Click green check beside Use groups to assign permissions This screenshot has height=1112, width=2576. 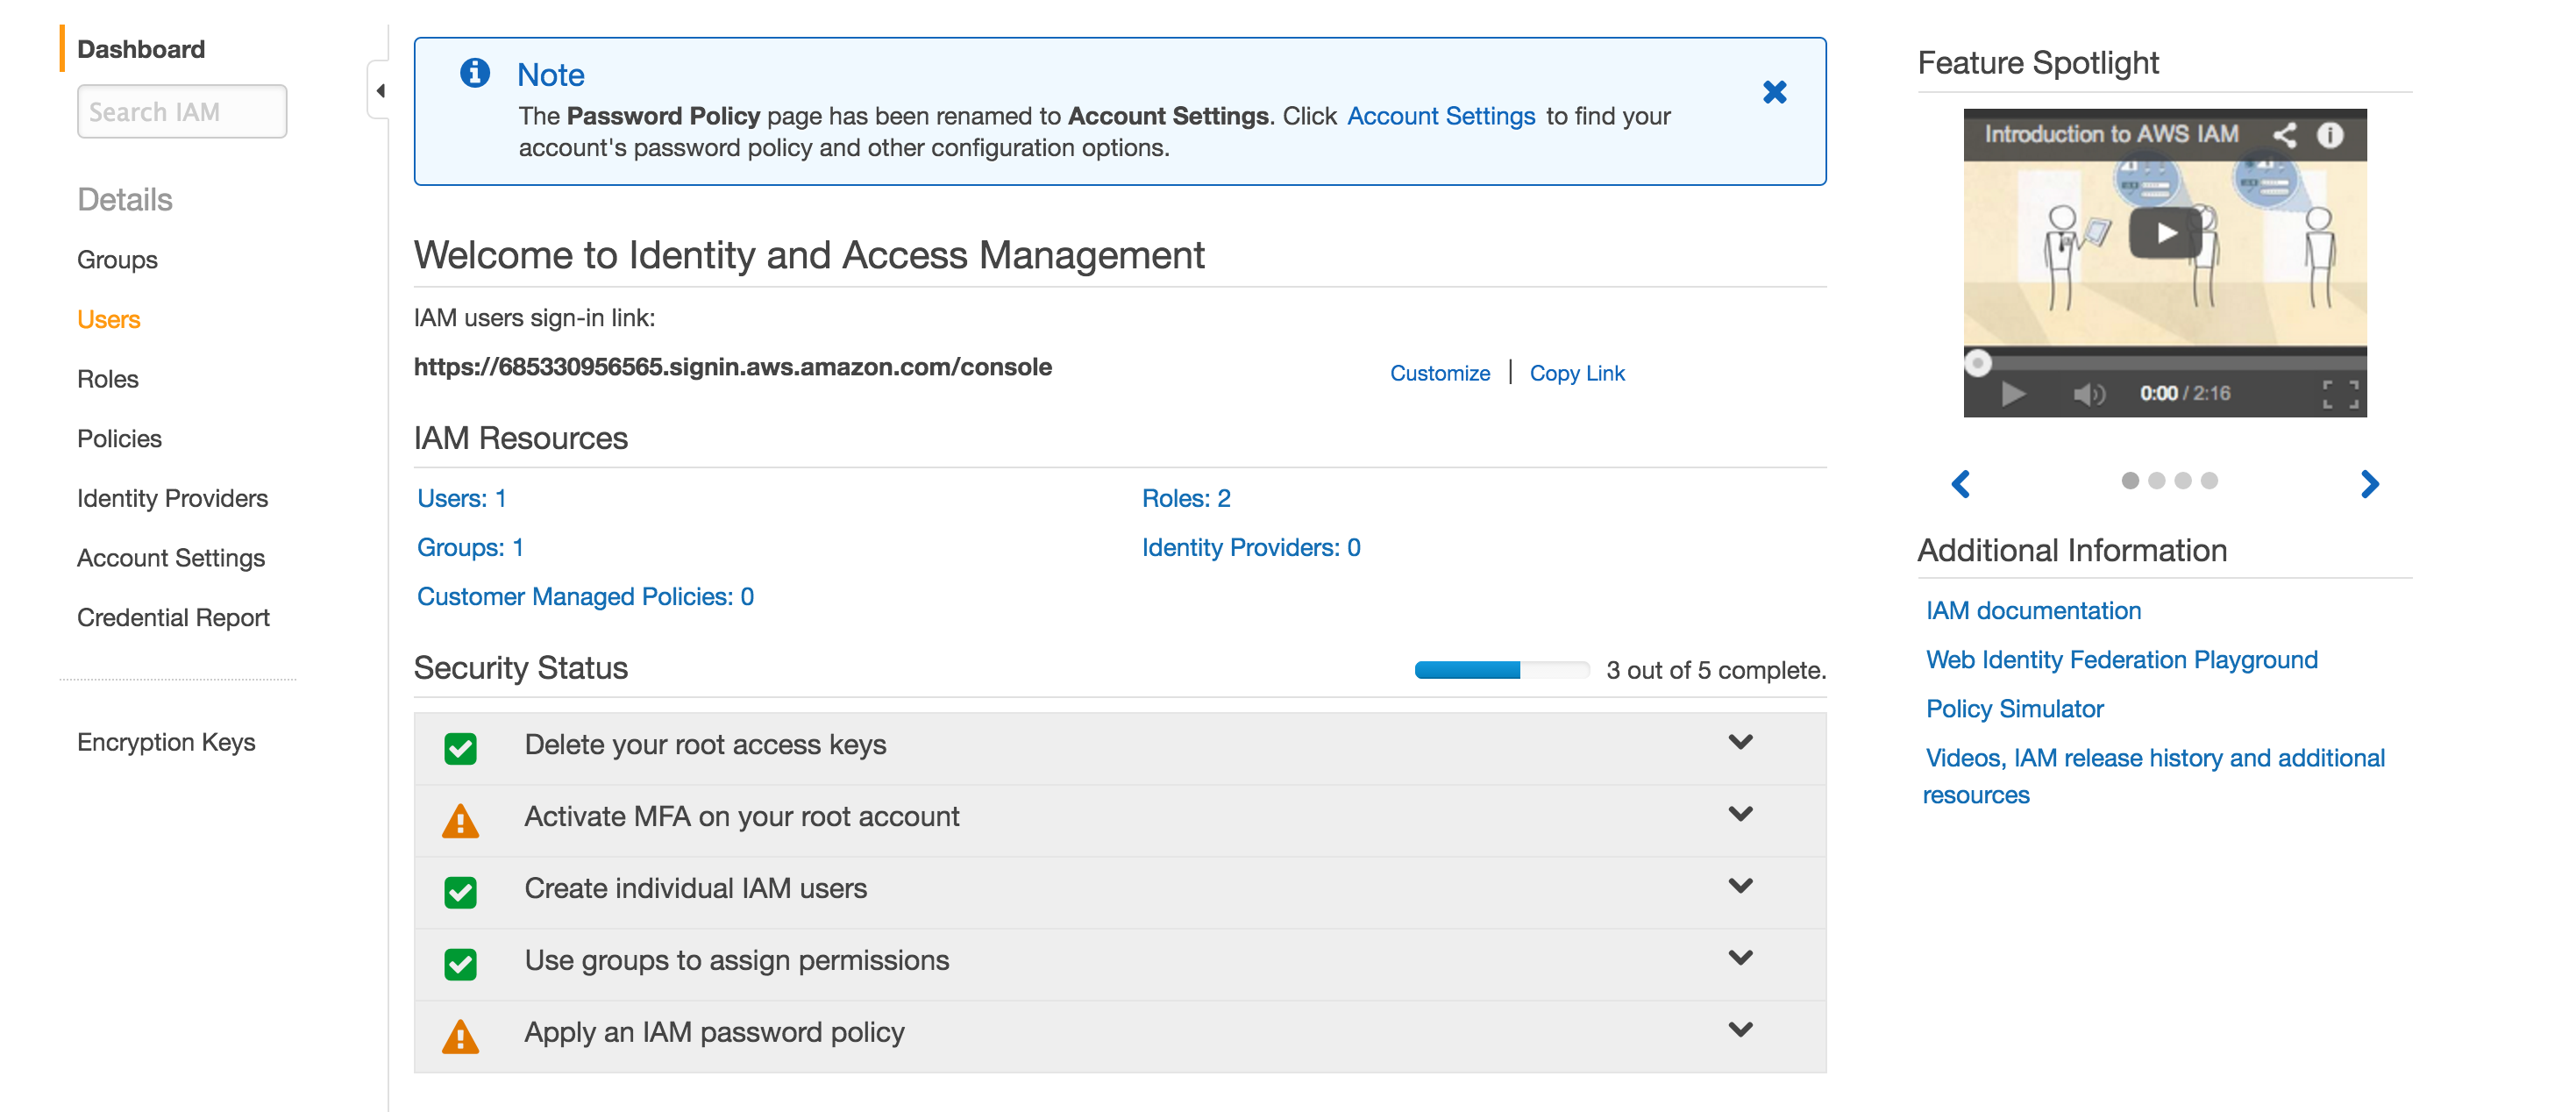tap(460, 964)
